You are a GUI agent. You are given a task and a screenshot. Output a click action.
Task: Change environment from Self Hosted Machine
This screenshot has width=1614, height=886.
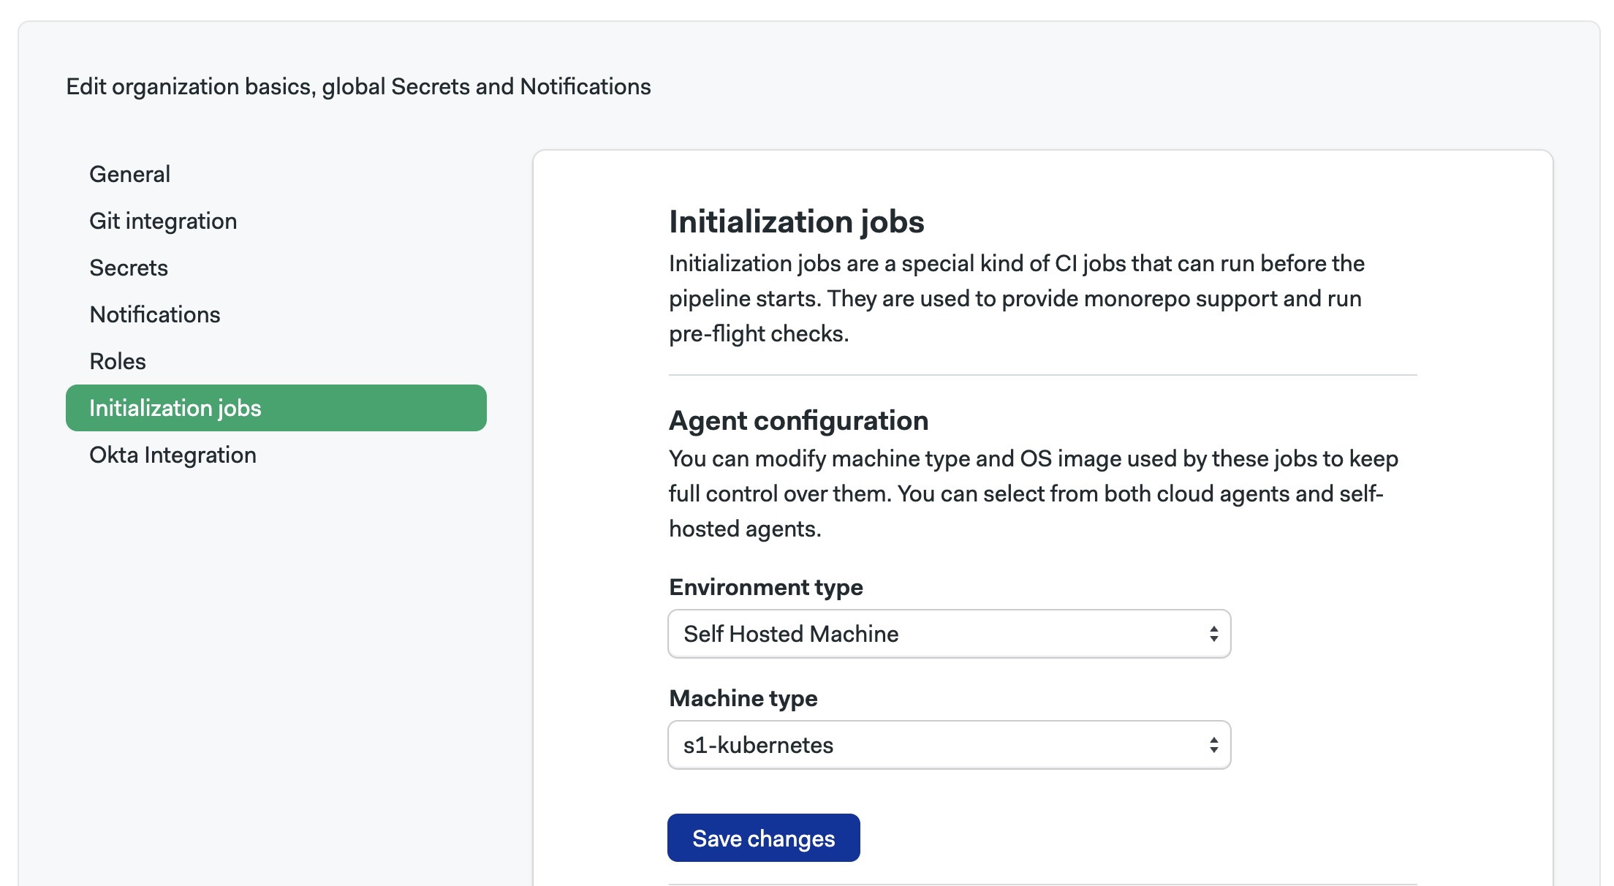pyautogui.click(x=948, y=633)
